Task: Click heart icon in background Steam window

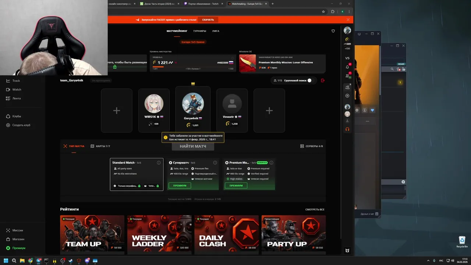Action: [372, 110]
